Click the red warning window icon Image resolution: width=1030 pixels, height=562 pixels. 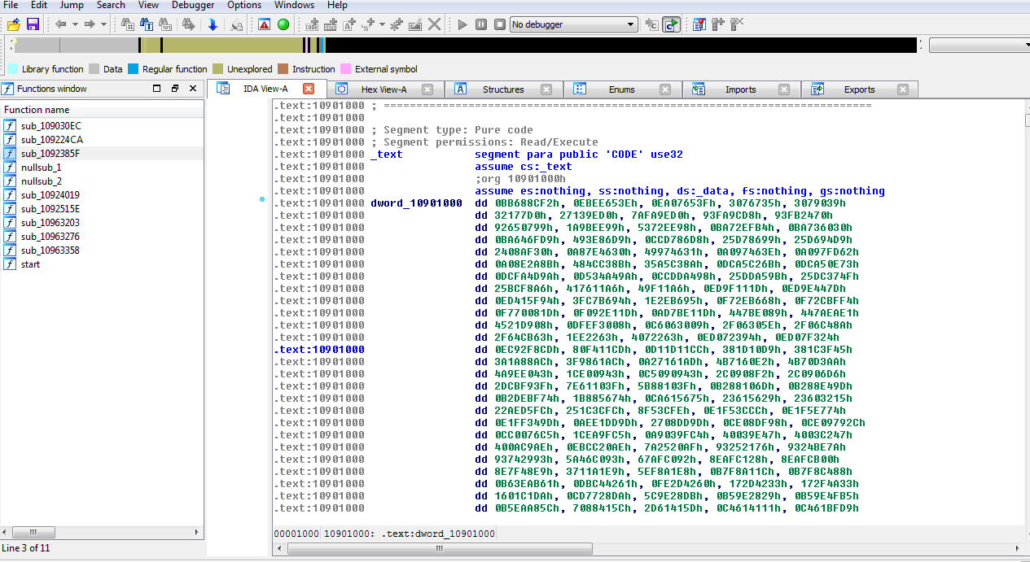(264, 24)
